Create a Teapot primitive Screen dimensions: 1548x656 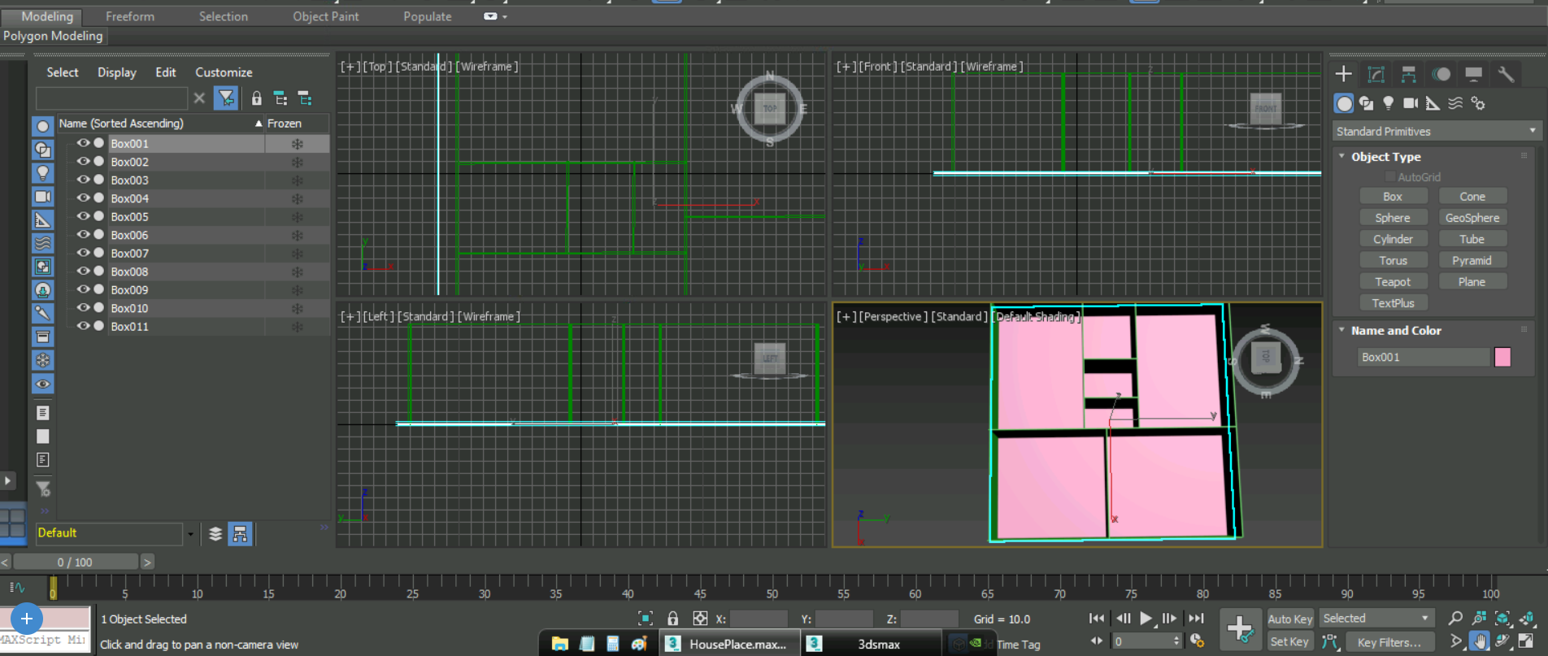pos(1393,282)
